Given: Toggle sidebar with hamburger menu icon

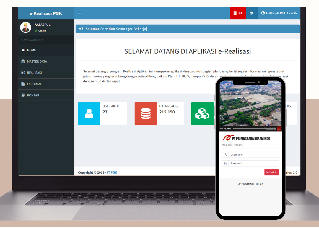Looking at the screenshot, I should coord(79,13).
